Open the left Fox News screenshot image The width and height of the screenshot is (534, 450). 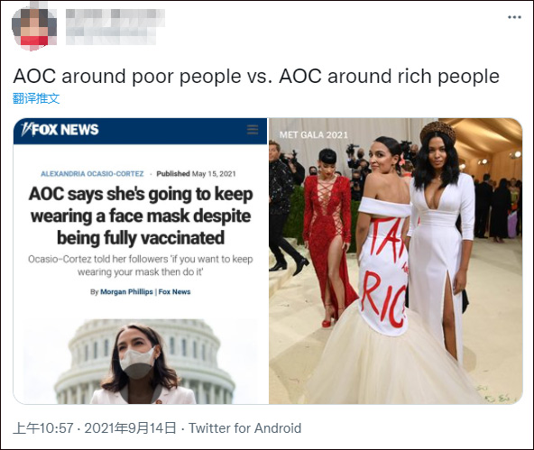pyautogui.click(x=141, y=262)
